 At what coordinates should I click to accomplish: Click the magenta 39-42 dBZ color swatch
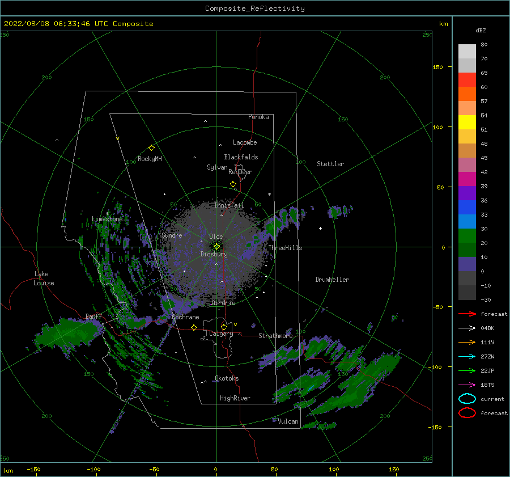[x=467, y=179]
